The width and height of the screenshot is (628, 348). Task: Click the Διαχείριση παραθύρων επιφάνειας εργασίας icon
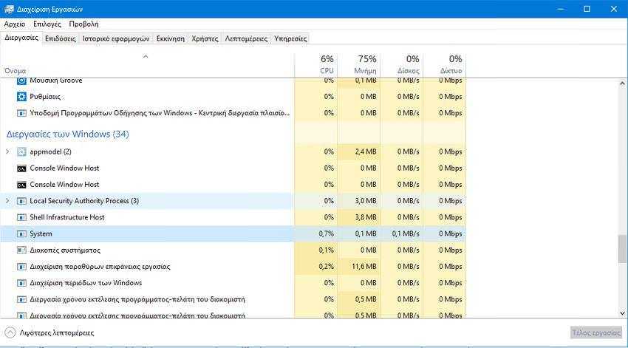(21, 267)
